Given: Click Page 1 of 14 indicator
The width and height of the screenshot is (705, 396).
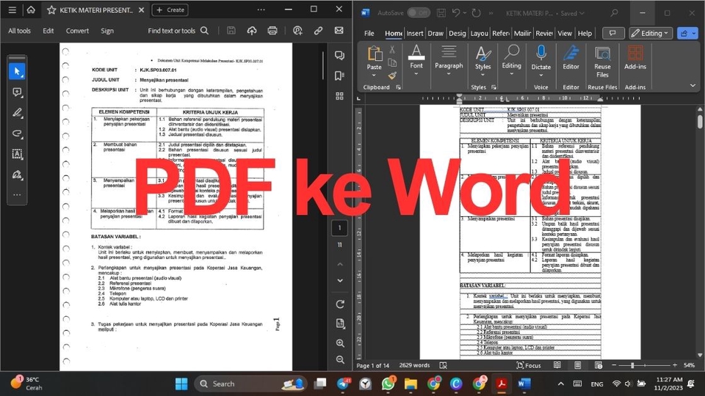Looking at the screenshot, I should coord(373,365).
